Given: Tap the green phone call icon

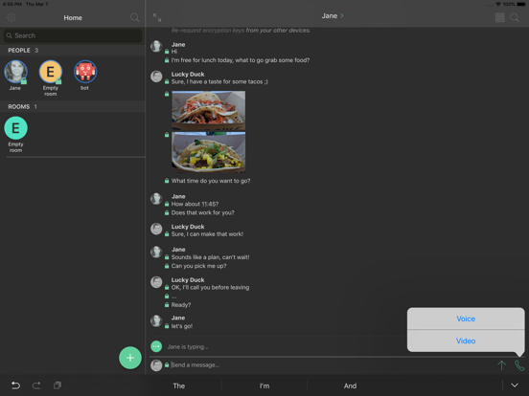Looking at the screenshot, I should pyautogui.click(x=518, y=365).
